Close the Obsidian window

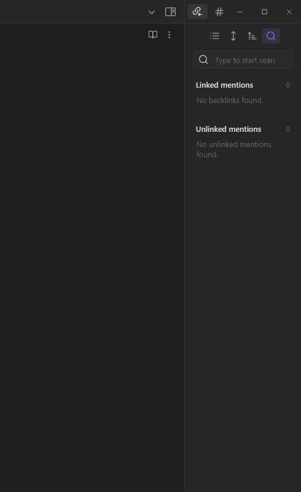coord(289,12)
